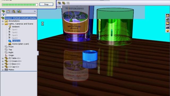Open the View Palette task pane icon

[168, 27]
